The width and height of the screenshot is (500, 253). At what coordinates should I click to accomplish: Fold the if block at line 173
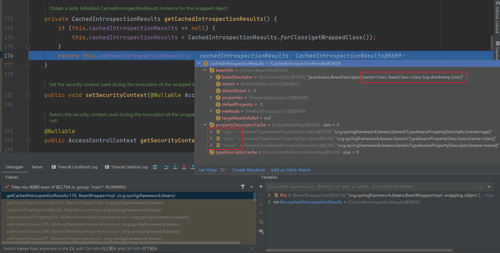point(28,28)
